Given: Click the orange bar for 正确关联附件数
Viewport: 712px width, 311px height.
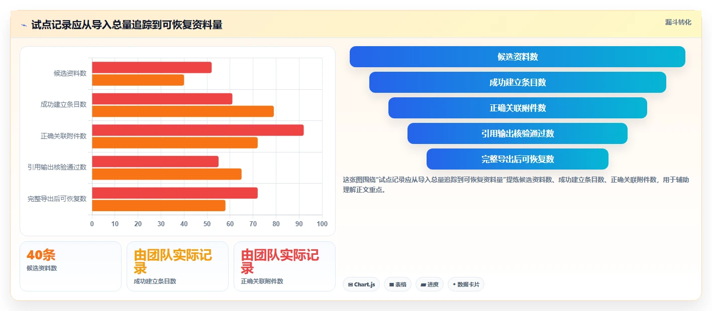Looking at the screenshot, I should [175, 143].
